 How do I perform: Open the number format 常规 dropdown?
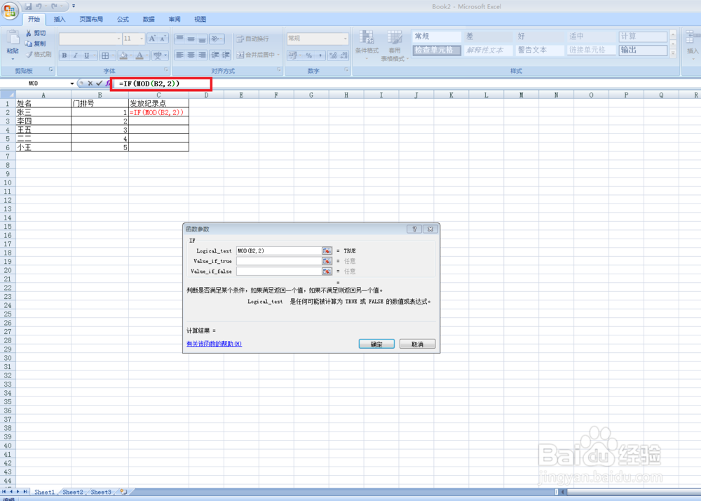coord(346,39)
